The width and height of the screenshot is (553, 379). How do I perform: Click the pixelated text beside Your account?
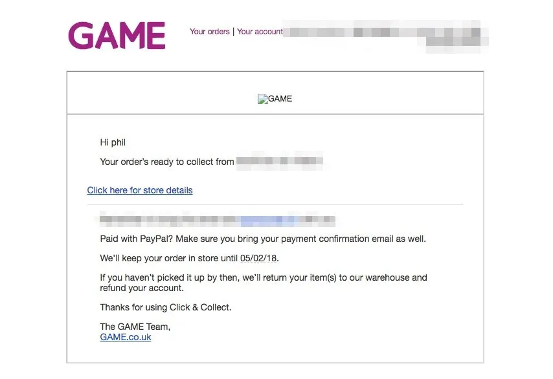386,36
